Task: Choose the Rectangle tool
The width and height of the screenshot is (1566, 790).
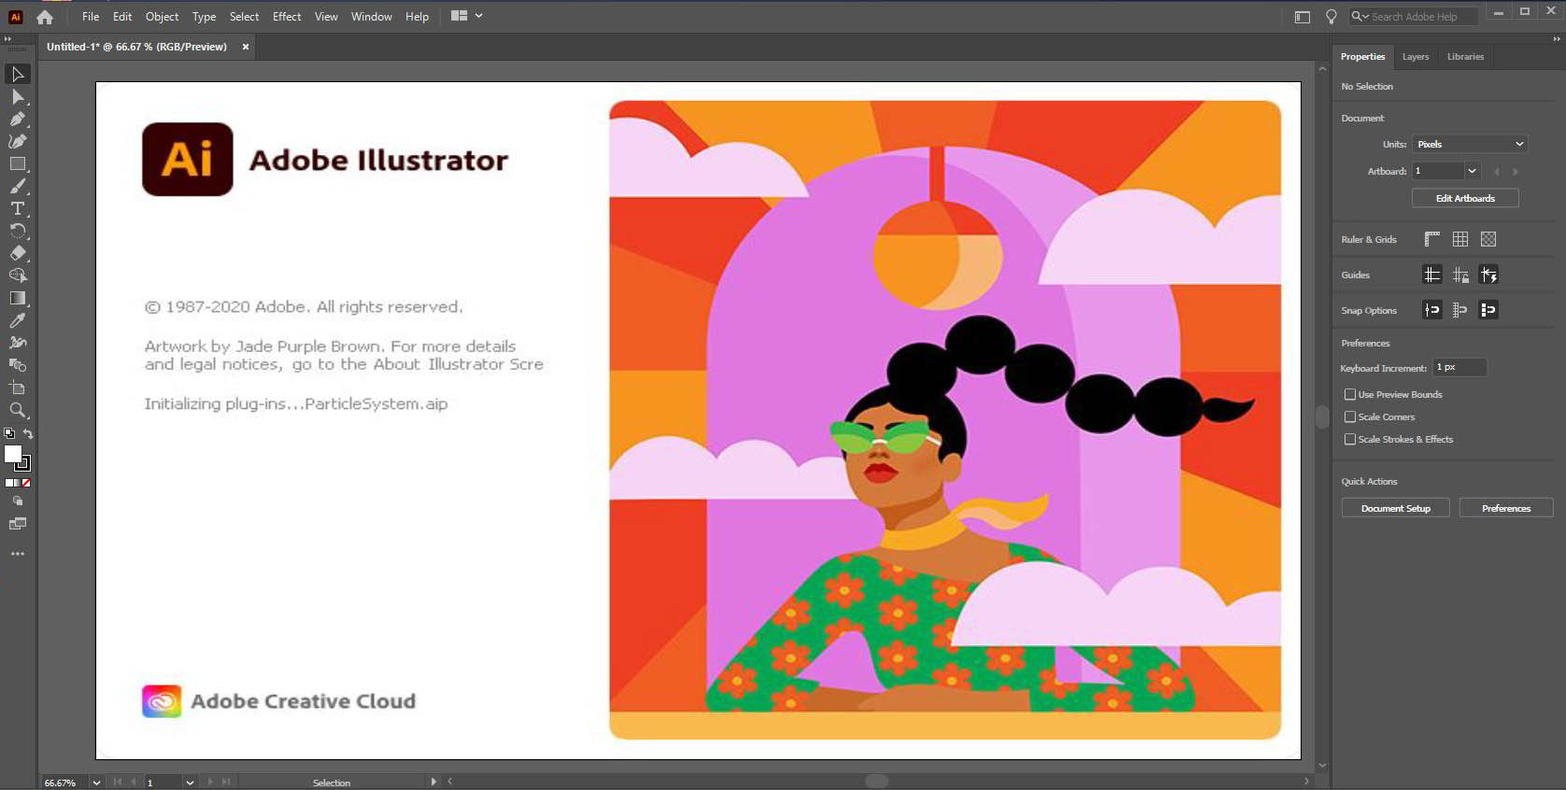Action: (17, 163)
